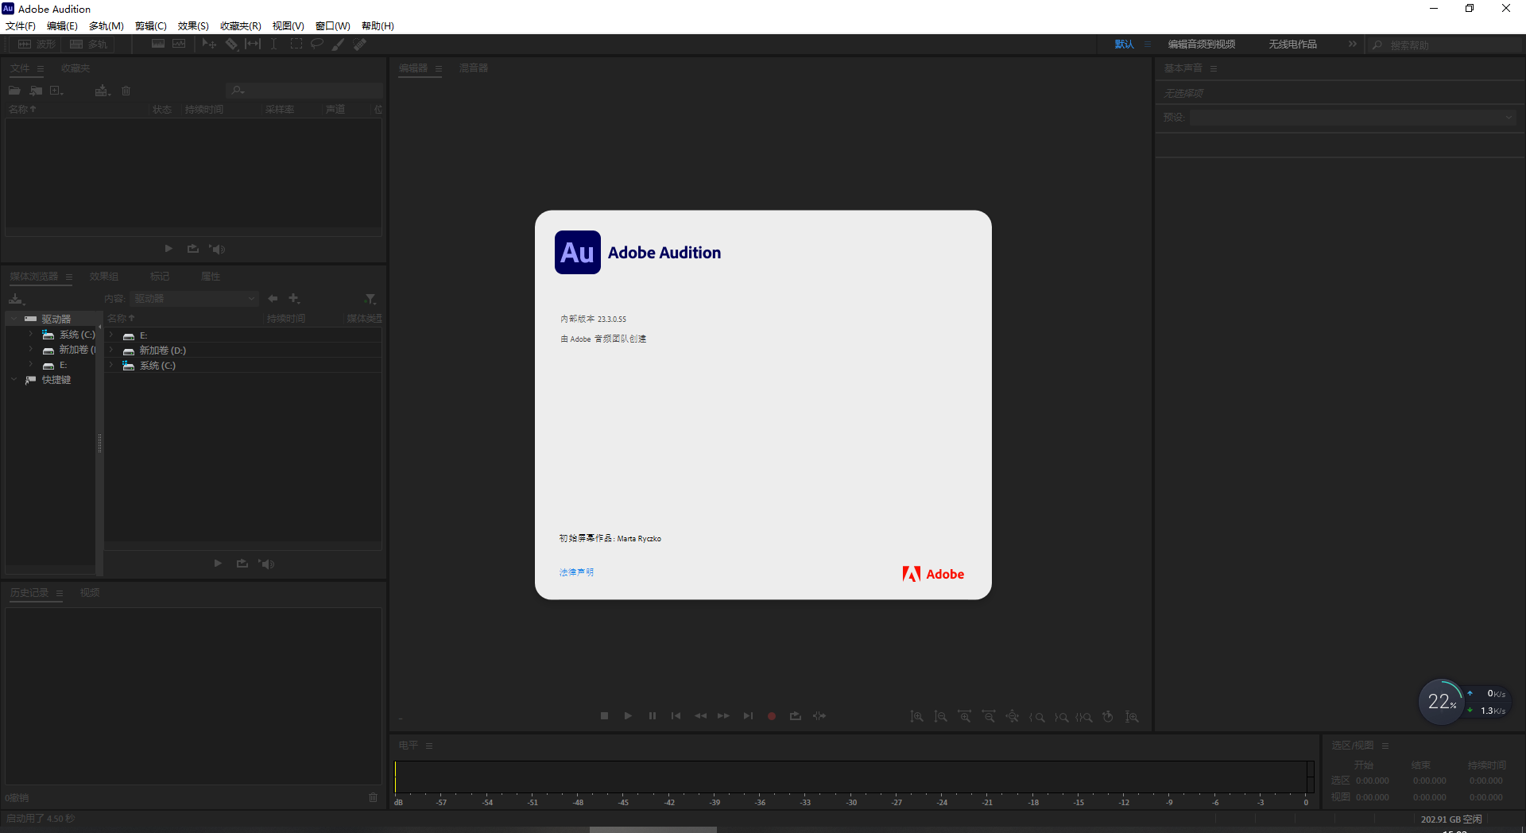Screen dimensions: 1526x833
Task: Select the Spot Healing Brush tool
Action: pyautogui.click(x=359, y=44)
